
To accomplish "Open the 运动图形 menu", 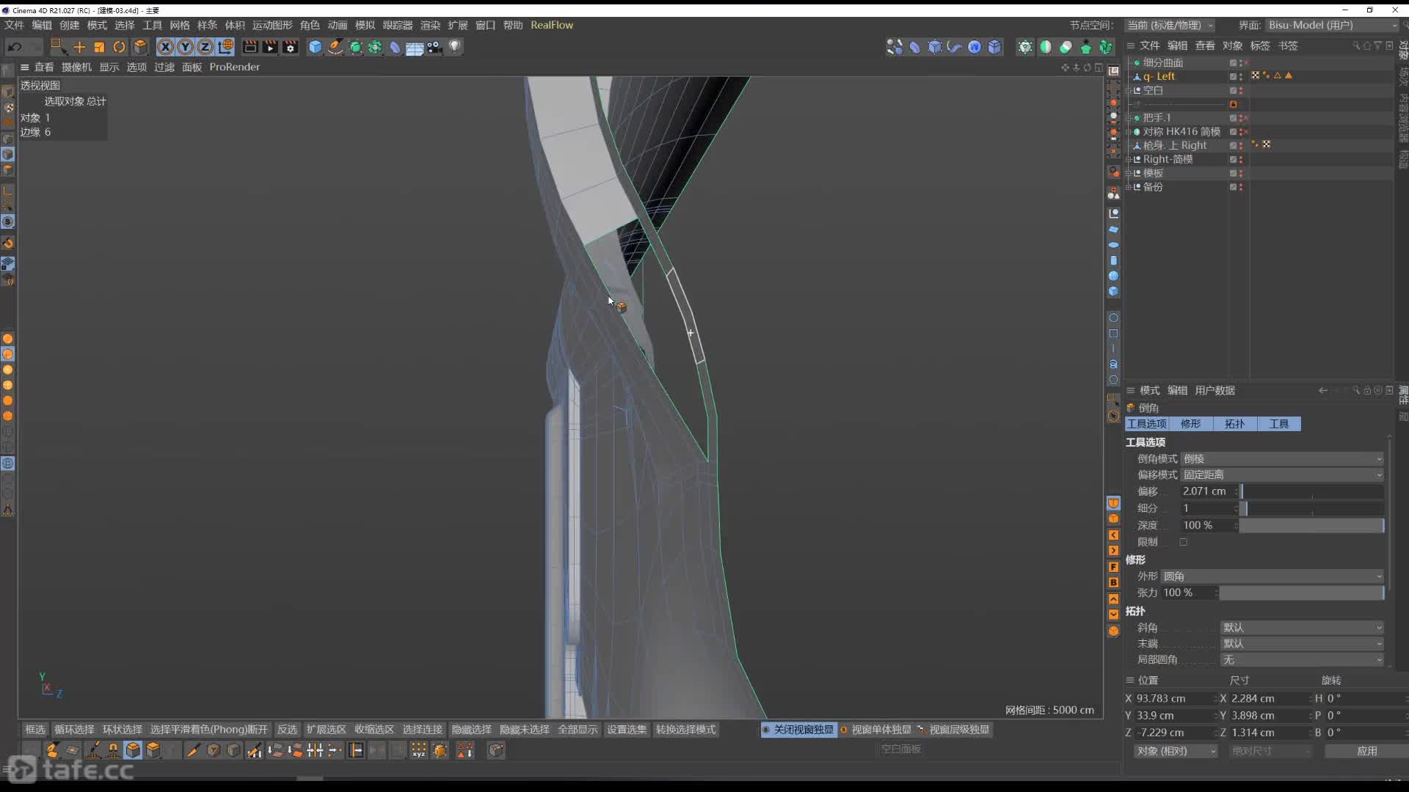I will pyautogui.click(x=272, y=25).
